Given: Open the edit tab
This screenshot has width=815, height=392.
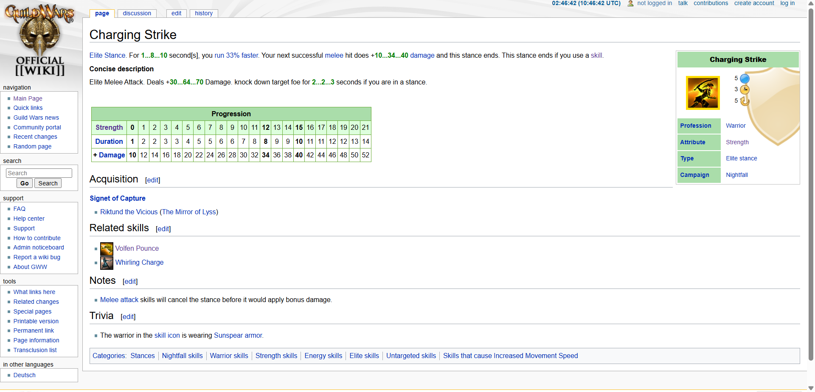Looking at the screenshot, I should [x=176, y=13].
